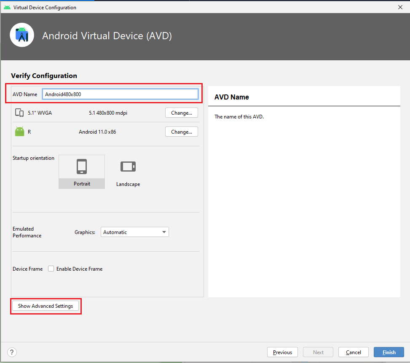Click the '5.1 480x800 mdpi' text
Image resolution: width=410 pixels, height=363 pixels.
click(x=108, y=113)
